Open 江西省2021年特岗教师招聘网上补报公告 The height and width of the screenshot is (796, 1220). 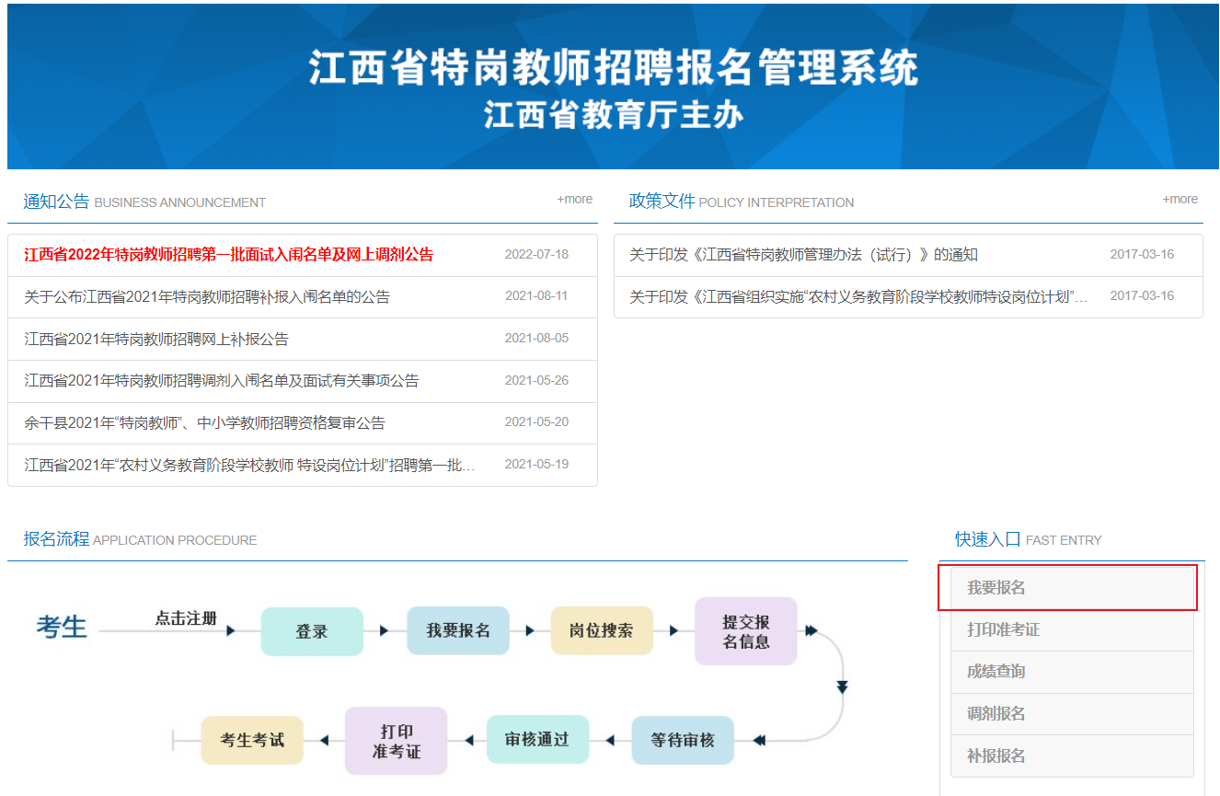(156, 340)
